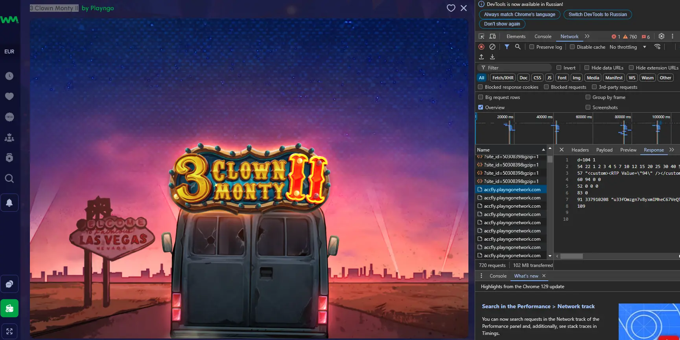The image size is (680, 340).
Task: Click the errors count indicator showing 1
Action: (x=616, y=37)
